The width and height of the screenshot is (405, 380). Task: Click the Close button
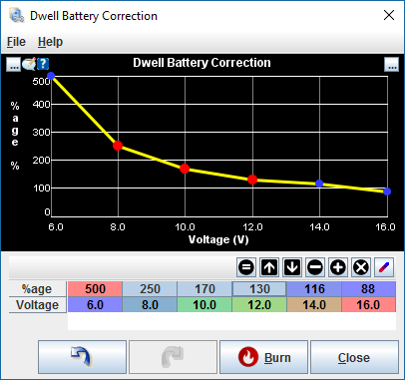coord(354,357)
